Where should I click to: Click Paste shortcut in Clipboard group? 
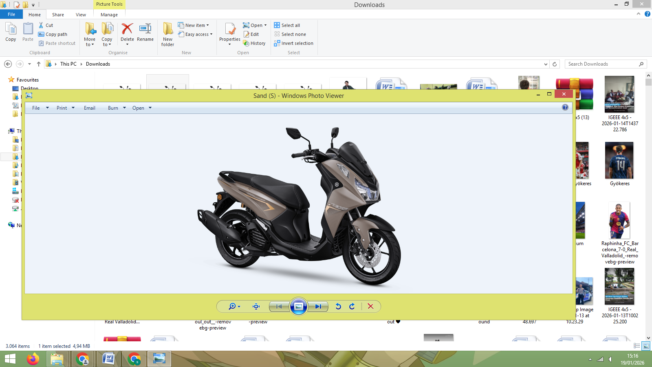coord(57,43)
